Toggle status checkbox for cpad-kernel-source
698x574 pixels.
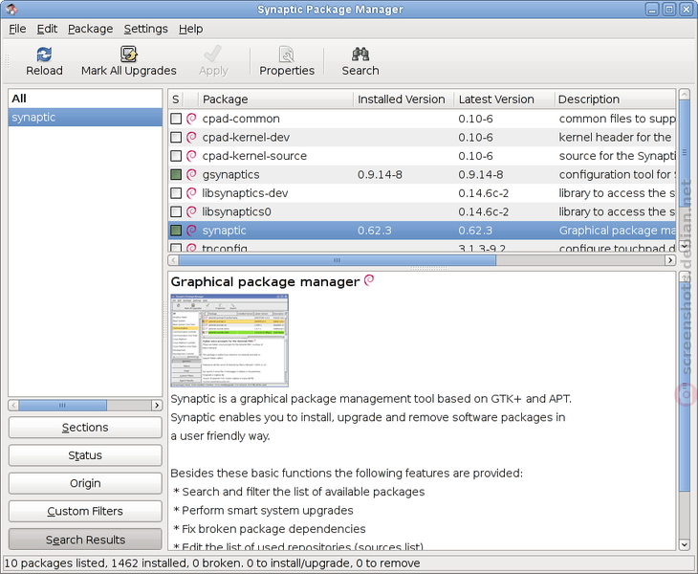[x=176, y=156]
